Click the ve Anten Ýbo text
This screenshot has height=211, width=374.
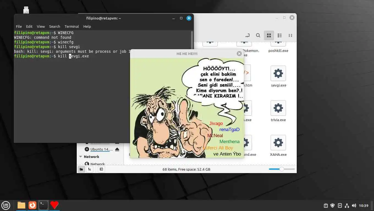pyautogui.click(x=227, y=154)
